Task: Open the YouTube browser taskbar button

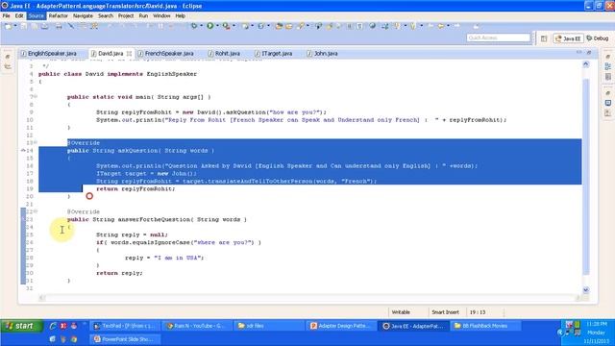Action: (197, 326)
